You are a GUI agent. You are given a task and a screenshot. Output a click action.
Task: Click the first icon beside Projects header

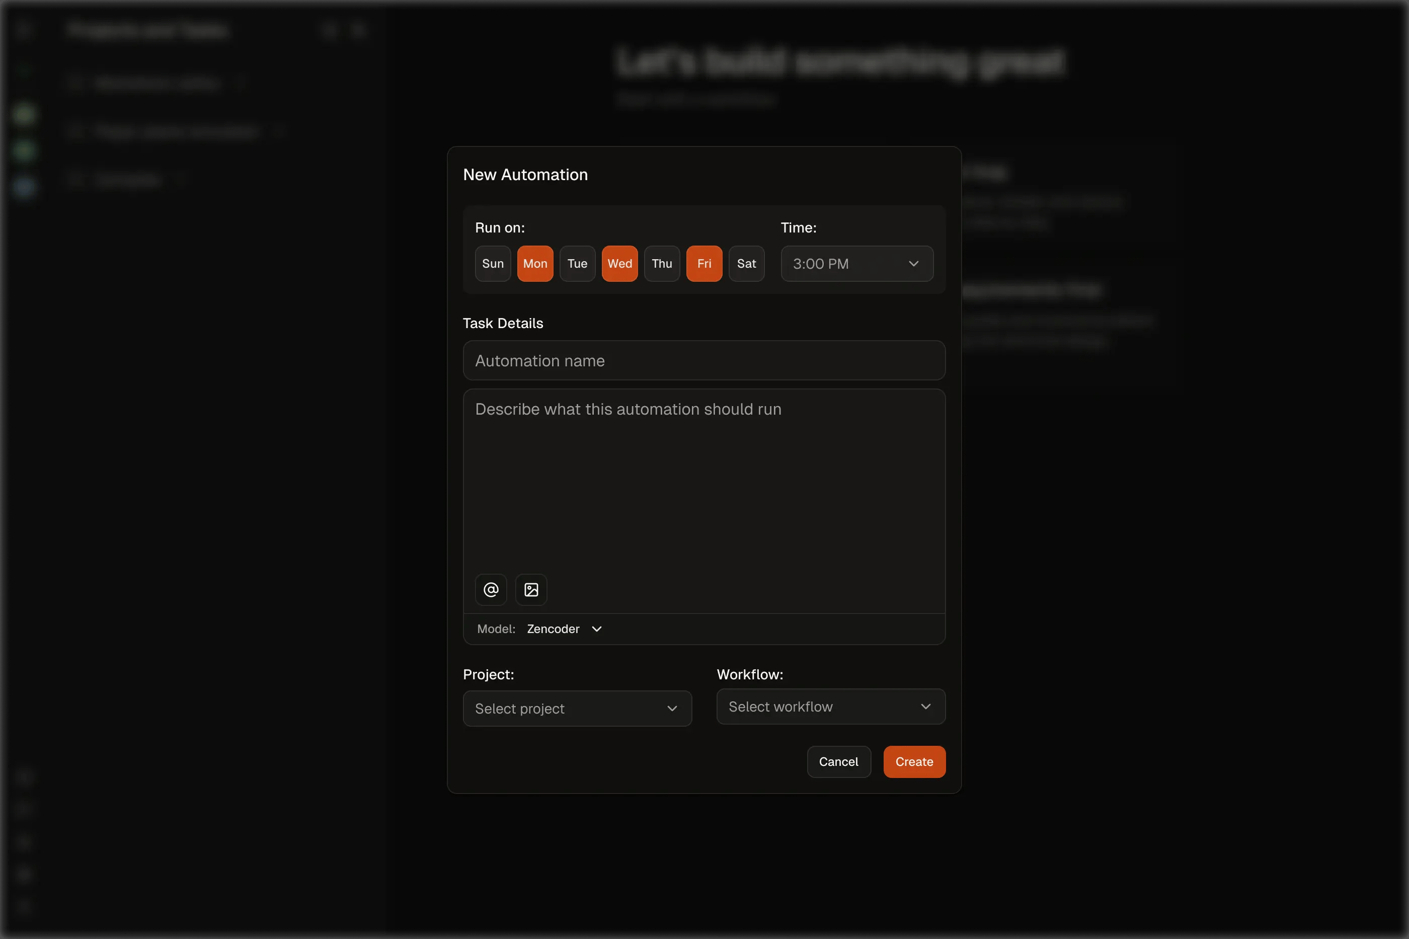(x=329, y=29)
